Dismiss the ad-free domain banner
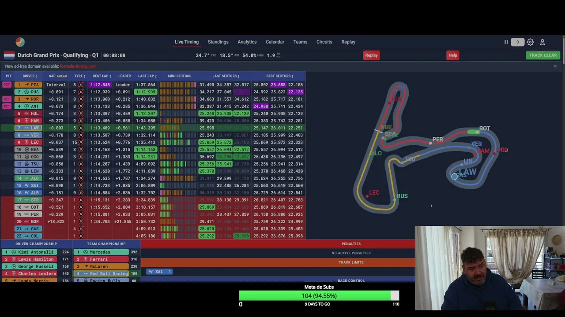This screenshot has height=317, width=565. [x=555, y=66]
